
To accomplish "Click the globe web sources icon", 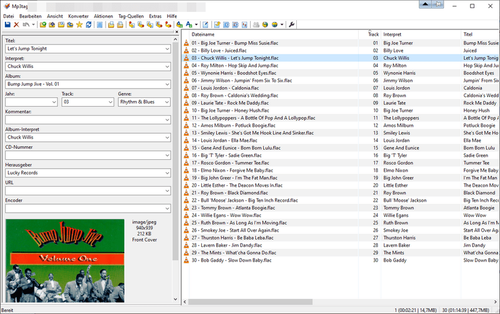I will tap(265, 24).
